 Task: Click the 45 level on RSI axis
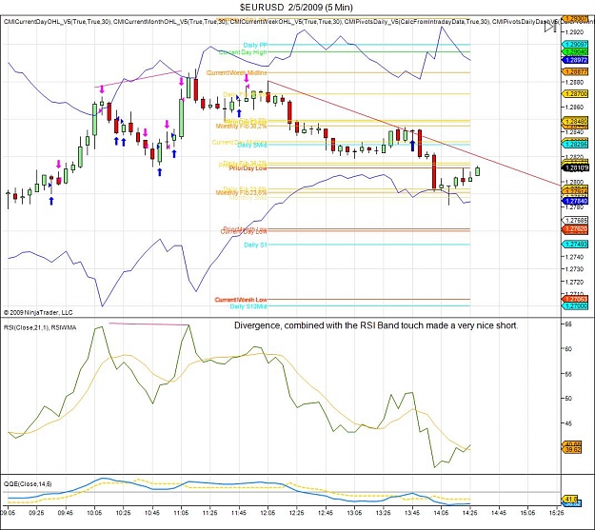[x=568, y=423]
